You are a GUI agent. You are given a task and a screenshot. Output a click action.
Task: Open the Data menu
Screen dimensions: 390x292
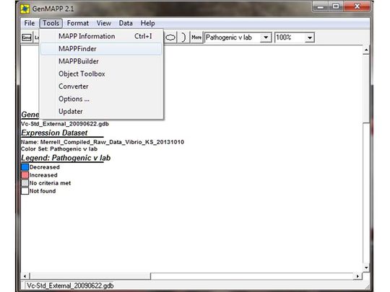pyautogui.click(x=126, y=23)
